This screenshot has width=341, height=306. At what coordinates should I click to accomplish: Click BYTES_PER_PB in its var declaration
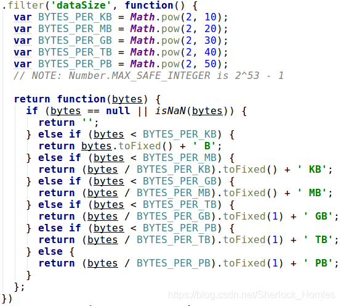(75, 64)
